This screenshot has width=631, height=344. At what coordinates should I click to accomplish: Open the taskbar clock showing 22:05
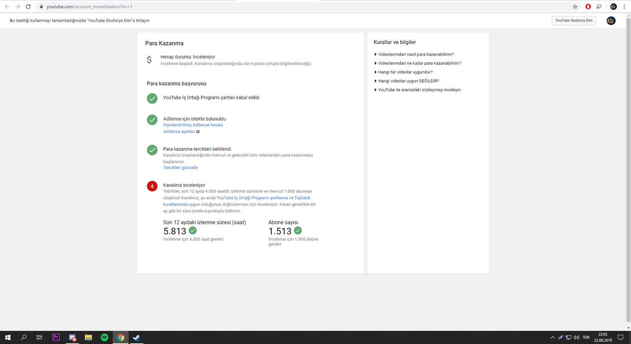coord(604,337)
